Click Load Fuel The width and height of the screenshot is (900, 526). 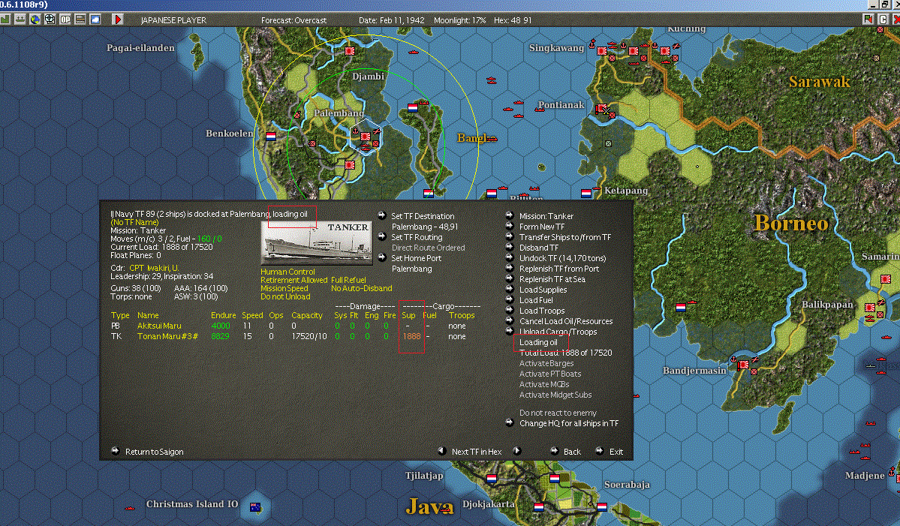coord(536,300)
